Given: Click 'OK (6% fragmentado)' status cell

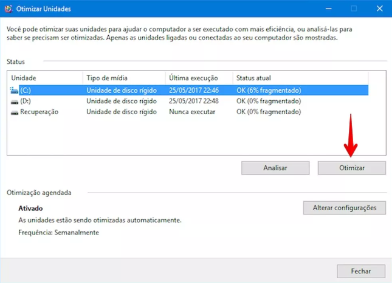Looking at the screenshot, I should [269, 90].
